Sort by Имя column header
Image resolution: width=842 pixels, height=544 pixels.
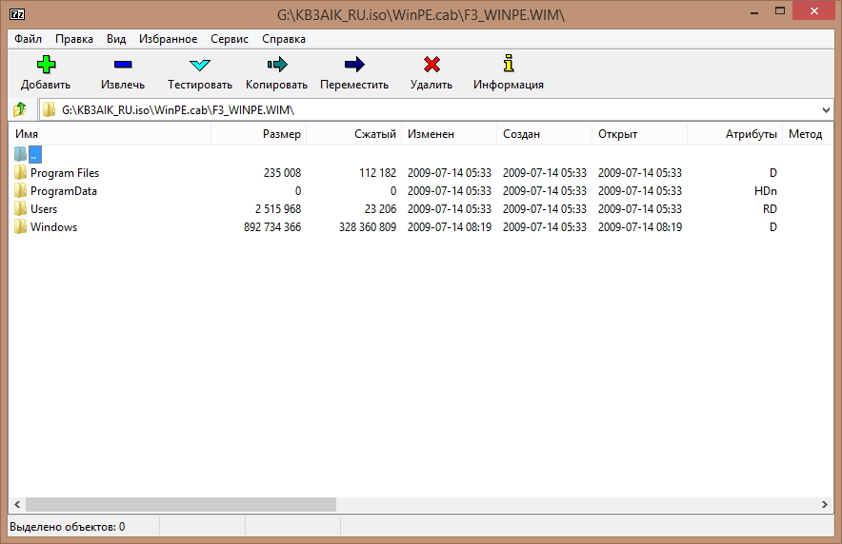(x=110, y=134)
